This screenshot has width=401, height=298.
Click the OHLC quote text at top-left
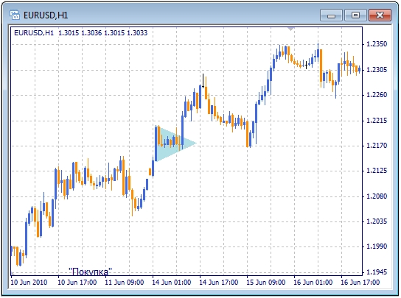tap(80, 33)
